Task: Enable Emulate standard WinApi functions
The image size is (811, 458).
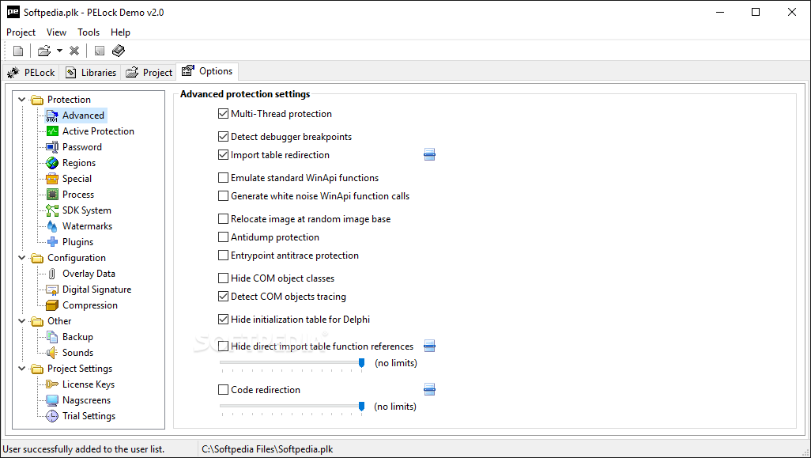Action: [224, 177]
